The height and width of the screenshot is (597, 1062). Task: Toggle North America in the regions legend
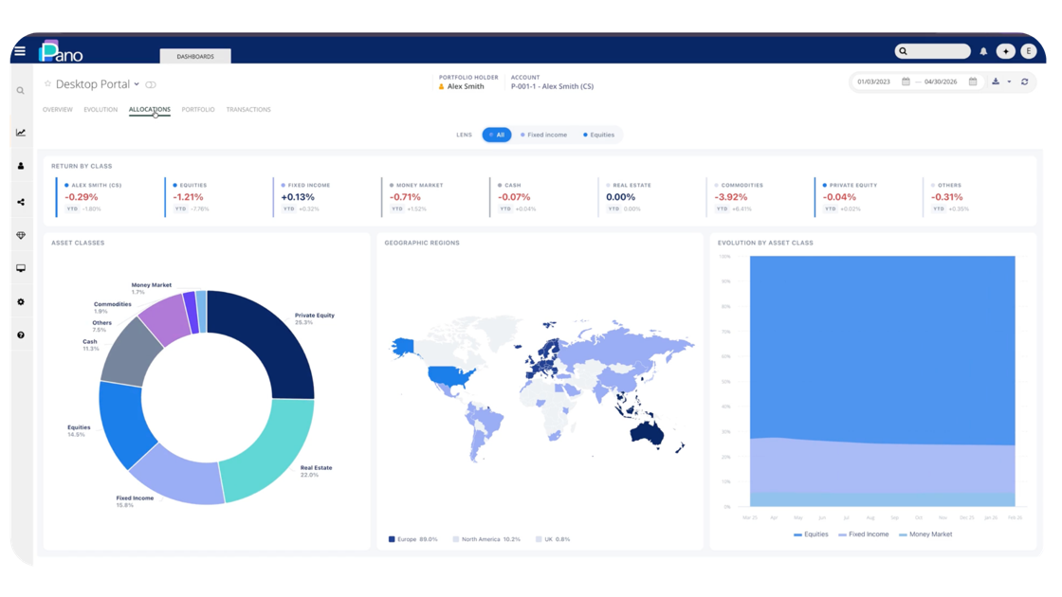pyautogui.click(x=486, y=539)
